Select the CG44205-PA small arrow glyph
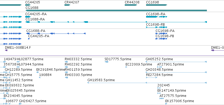The image size is (224, 105). click(29, 39)
